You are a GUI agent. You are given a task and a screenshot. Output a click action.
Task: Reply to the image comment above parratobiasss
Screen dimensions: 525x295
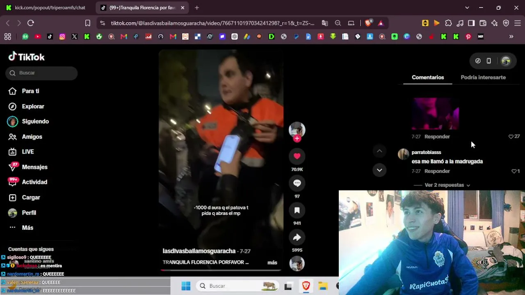(x=437, y=136)
